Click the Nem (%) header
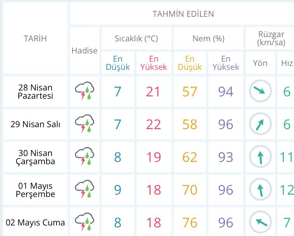 point(208,39)
